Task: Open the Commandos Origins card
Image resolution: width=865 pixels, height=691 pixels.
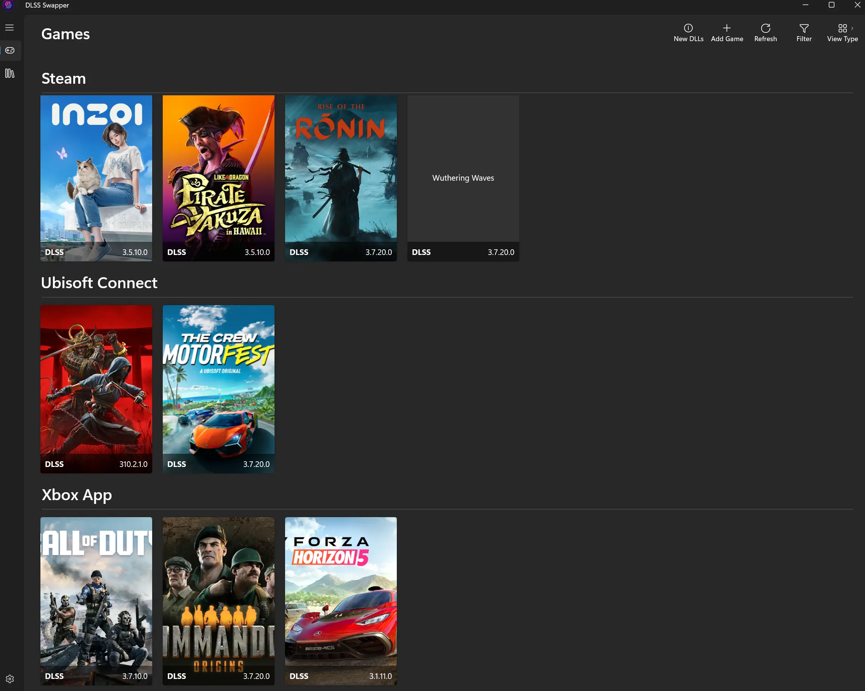Action: (x=219, y=601)
